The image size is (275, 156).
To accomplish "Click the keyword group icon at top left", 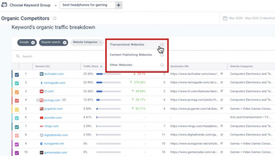I will pyautogui.click(x=4, y=5).
